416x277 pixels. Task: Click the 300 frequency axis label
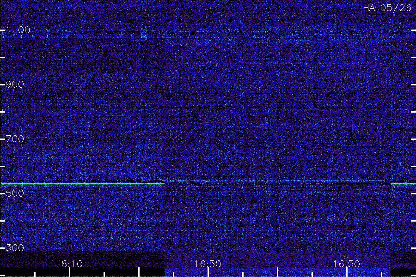(15, 248)
